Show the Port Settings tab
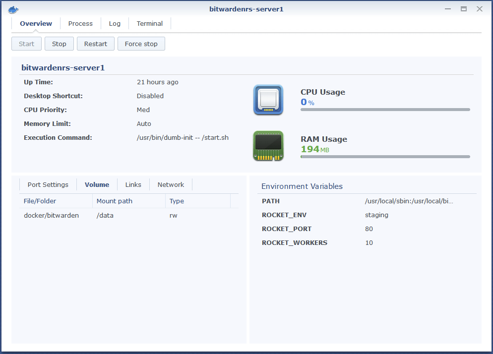Image resolution: width=493 pixels, height=354 pixels. point(48,184)
